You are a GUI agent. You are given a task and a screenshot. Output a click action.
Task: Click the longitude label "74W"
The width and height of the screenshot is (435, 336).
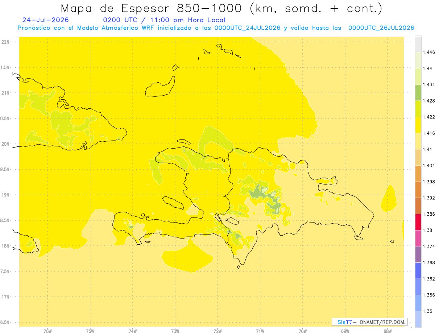pyautogui.click(x=133, y=331)
